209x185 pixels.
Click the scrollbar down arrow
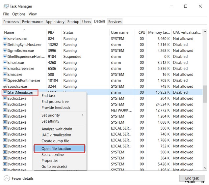pos(205,168)
